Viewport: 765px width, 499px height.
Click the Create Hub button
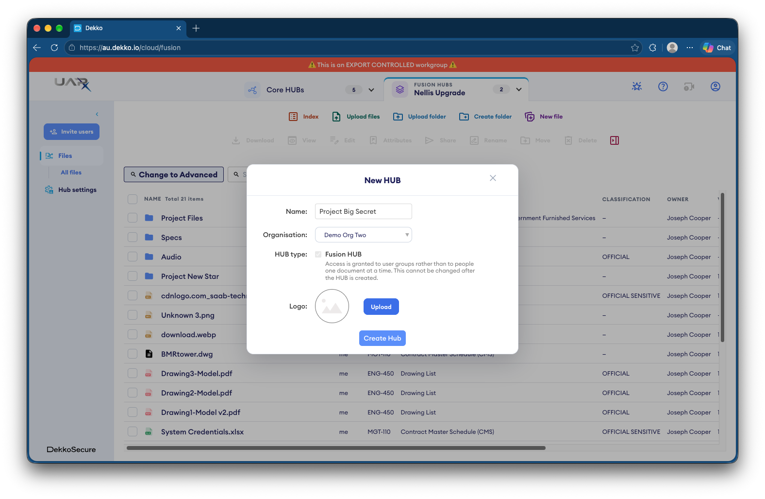tap(382, 338)
